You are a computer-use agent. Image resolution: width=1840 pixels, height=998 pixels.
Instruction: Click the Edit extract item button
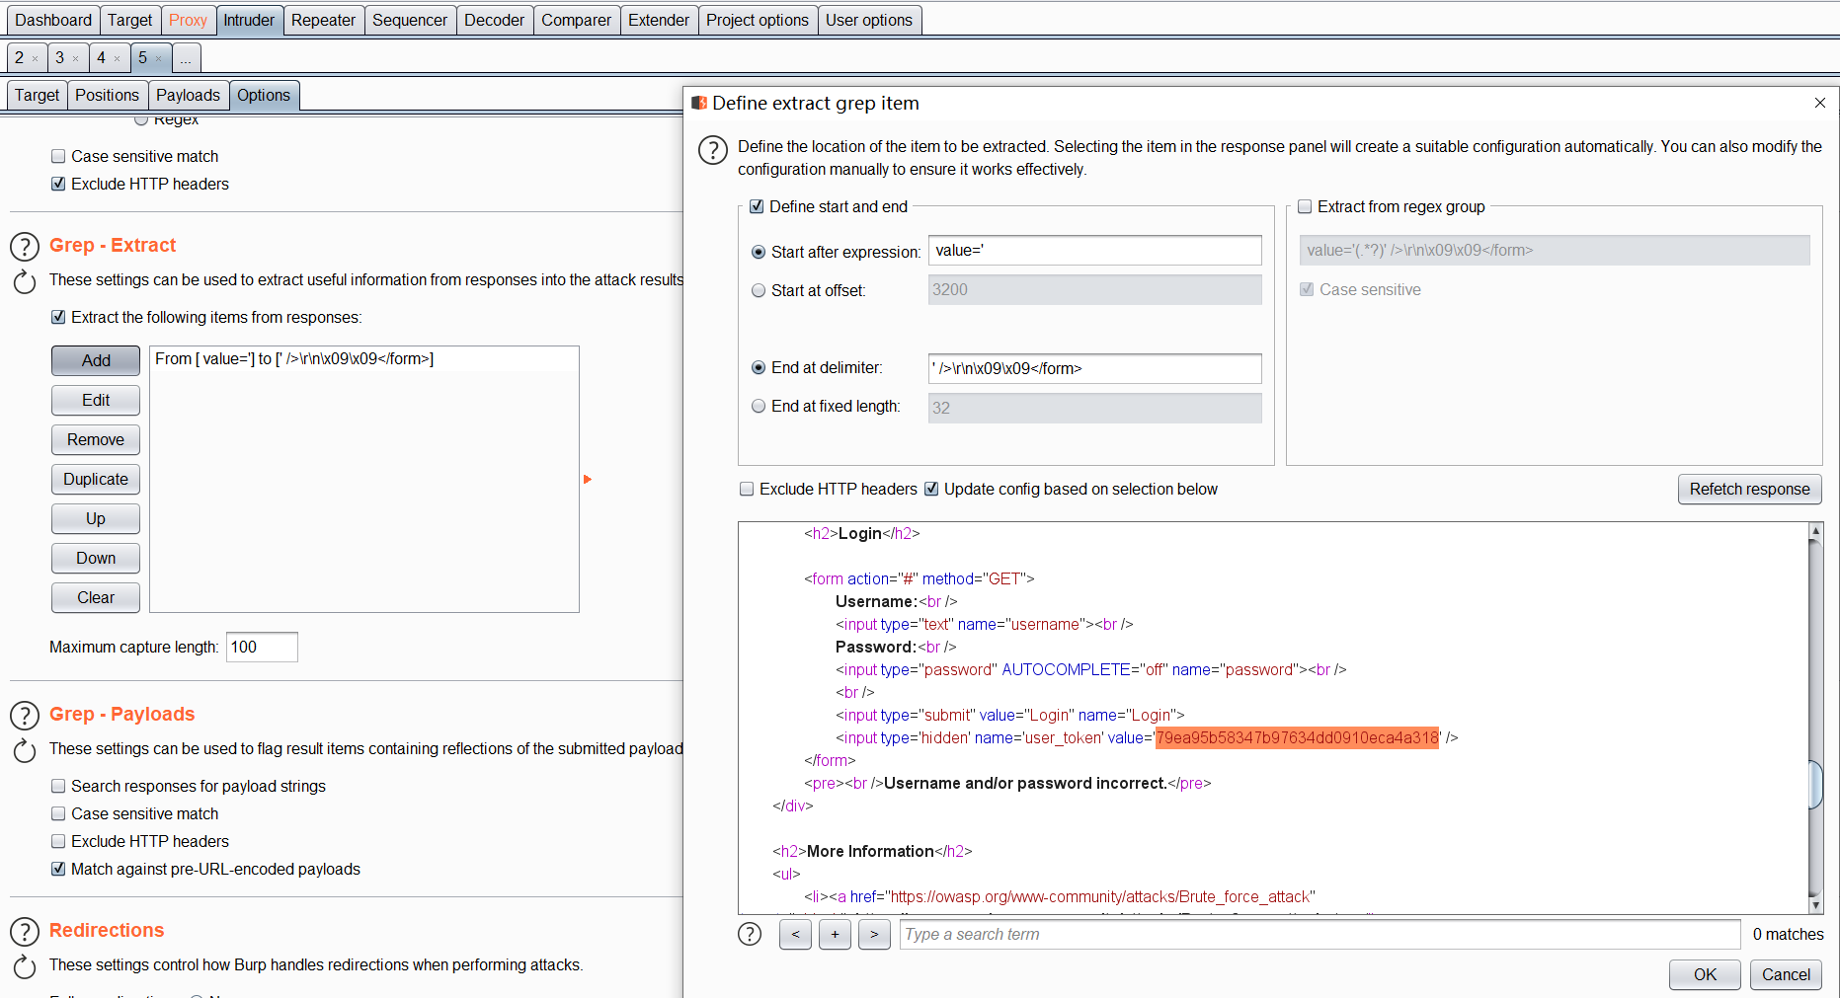[96, 400]
